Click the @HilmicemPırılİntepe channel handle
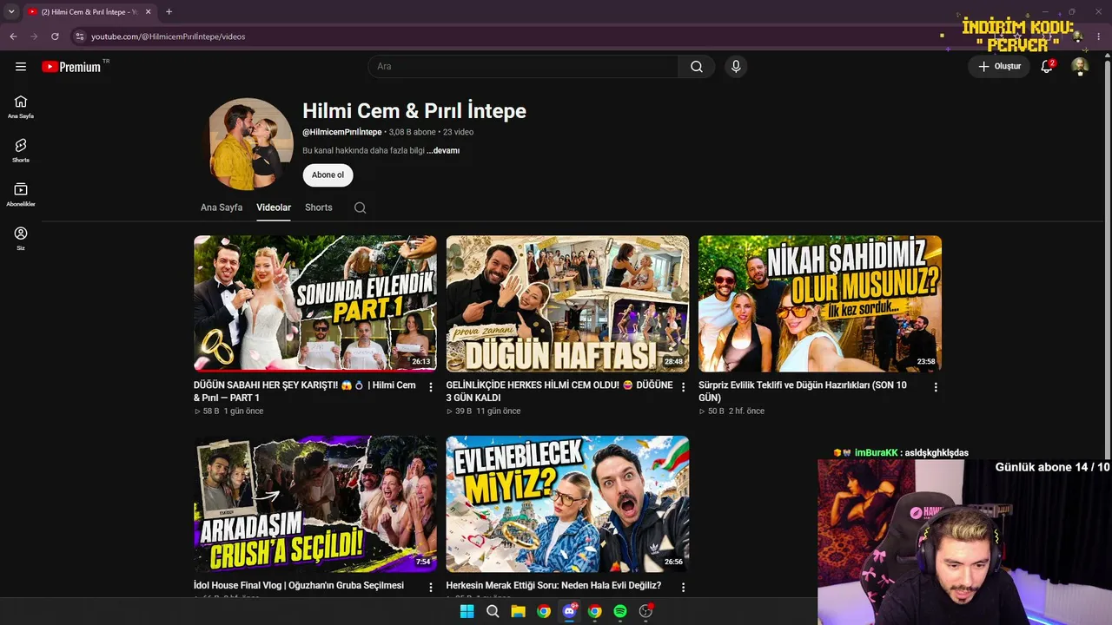 click(x=342, y=132)
